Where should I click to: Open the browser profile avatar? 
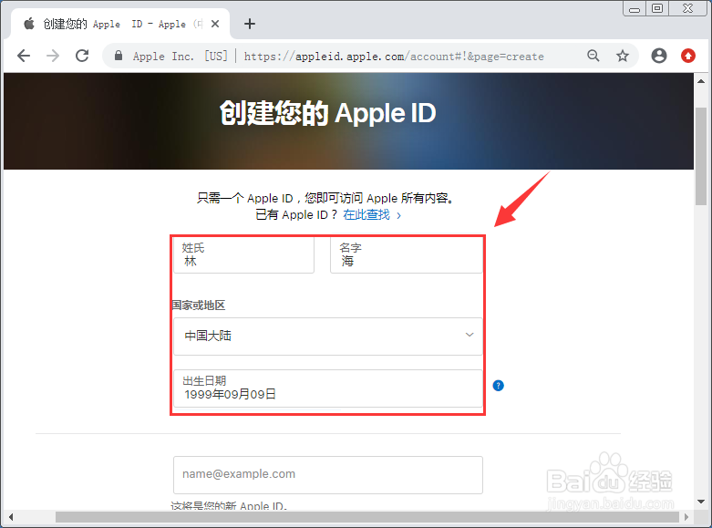coord(659,56)
